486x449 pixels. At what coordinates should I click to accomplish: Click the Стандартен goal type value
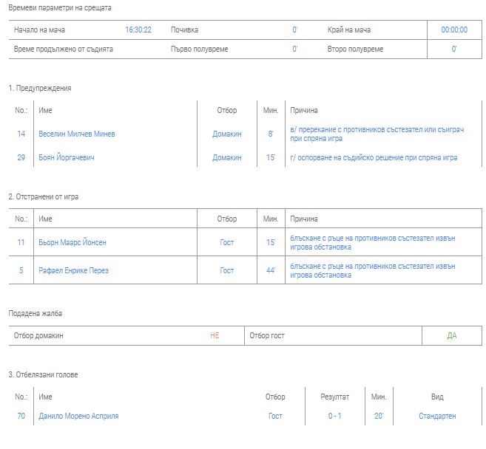click(437, 417)
